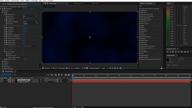Open the Слой menu
Viewport: 192px width, 108px height.
(x=22, y=1)
